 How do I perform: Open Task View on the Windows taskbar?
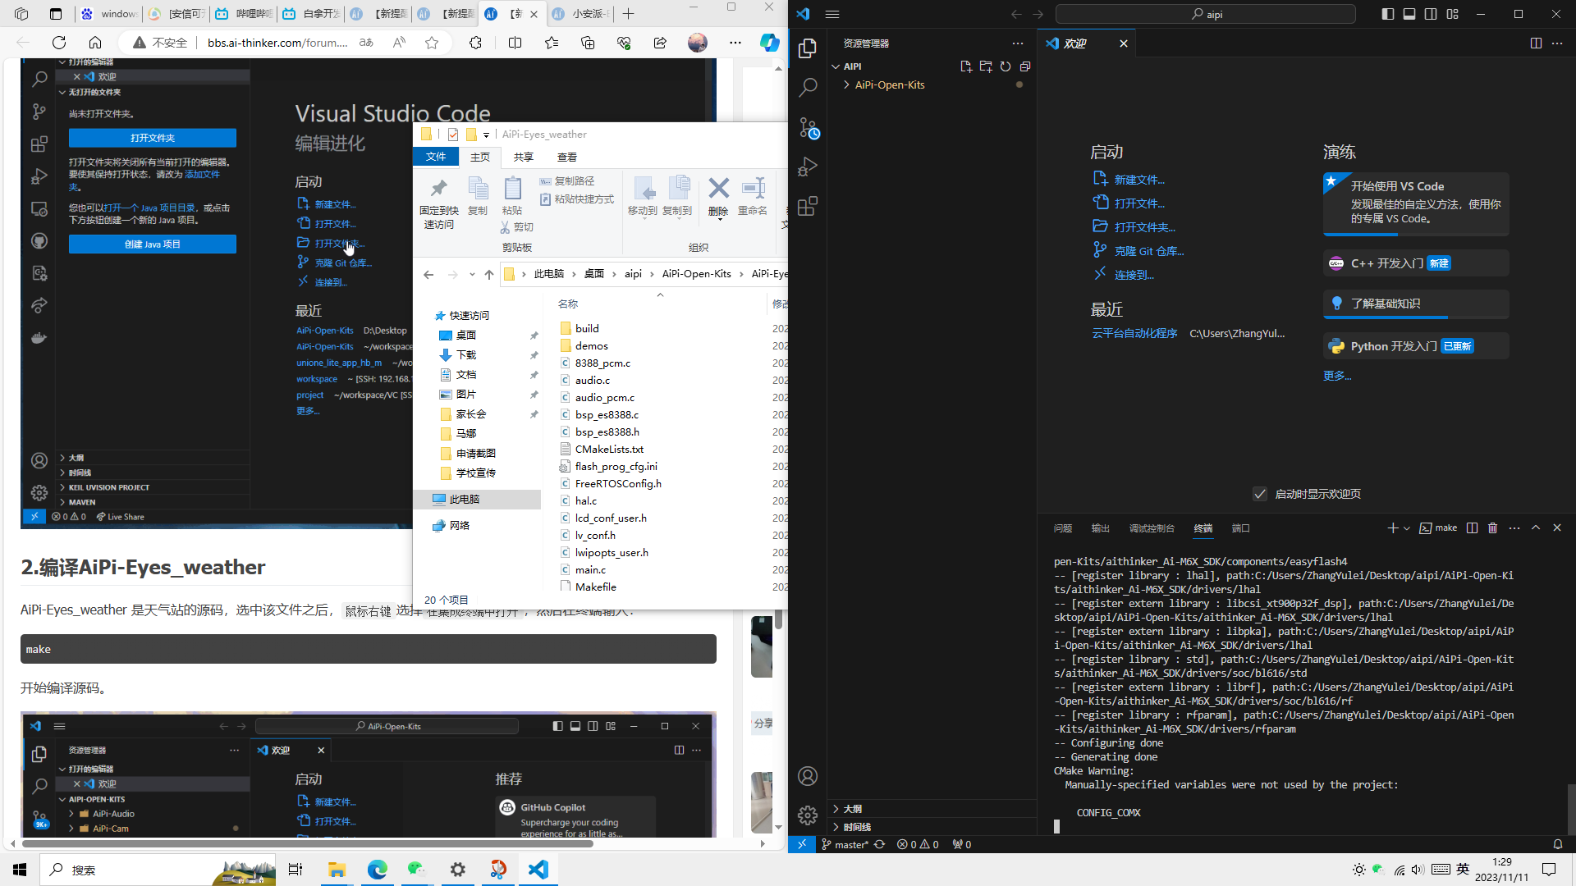[x=295, y=870]
